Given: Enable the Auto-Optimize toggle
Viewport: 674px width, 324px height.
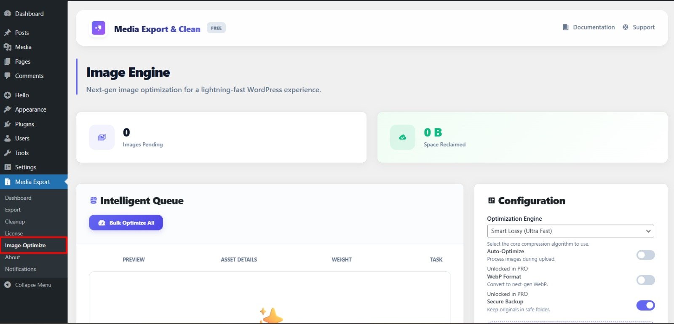Looking at the screenshot, I should point(645,255).
